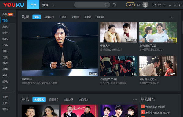Viewport: 183px width, 117px height.
Task: Click the 剧集 section heading
Action: 25,17
